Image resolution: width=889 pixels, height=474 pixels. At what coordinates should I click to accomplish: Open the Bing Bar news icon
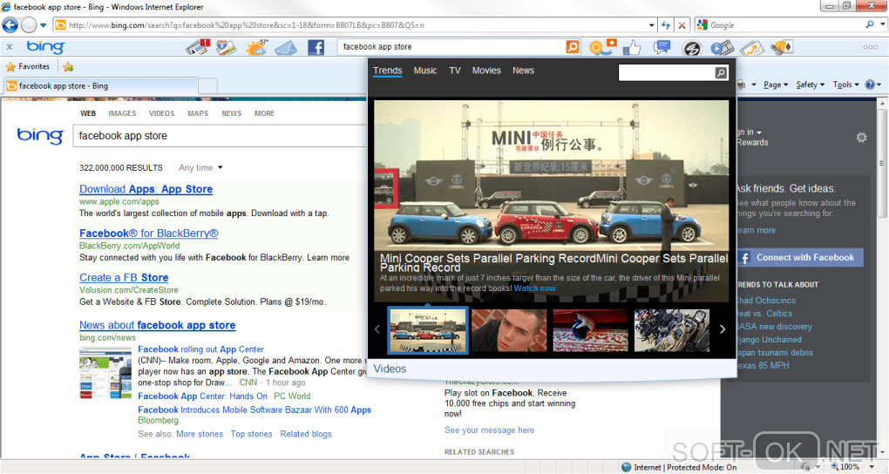(198, 47)
